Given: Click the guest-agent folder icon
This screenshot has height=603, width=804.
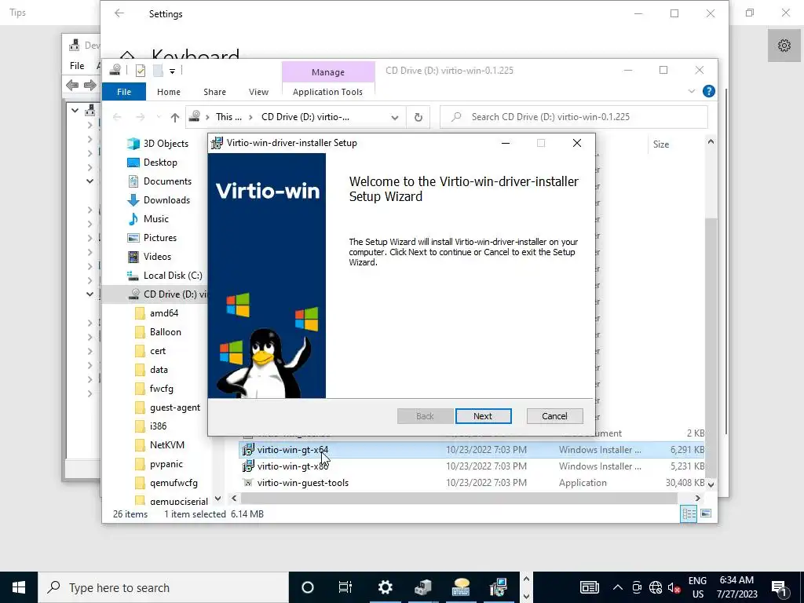Looking at the screenshot, I should (x=140, y=407).
